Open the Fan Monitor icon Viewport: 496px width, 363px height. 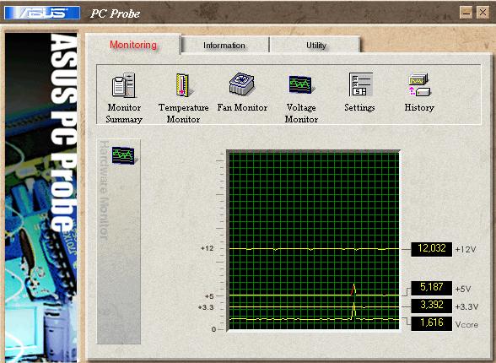[242, 84]
